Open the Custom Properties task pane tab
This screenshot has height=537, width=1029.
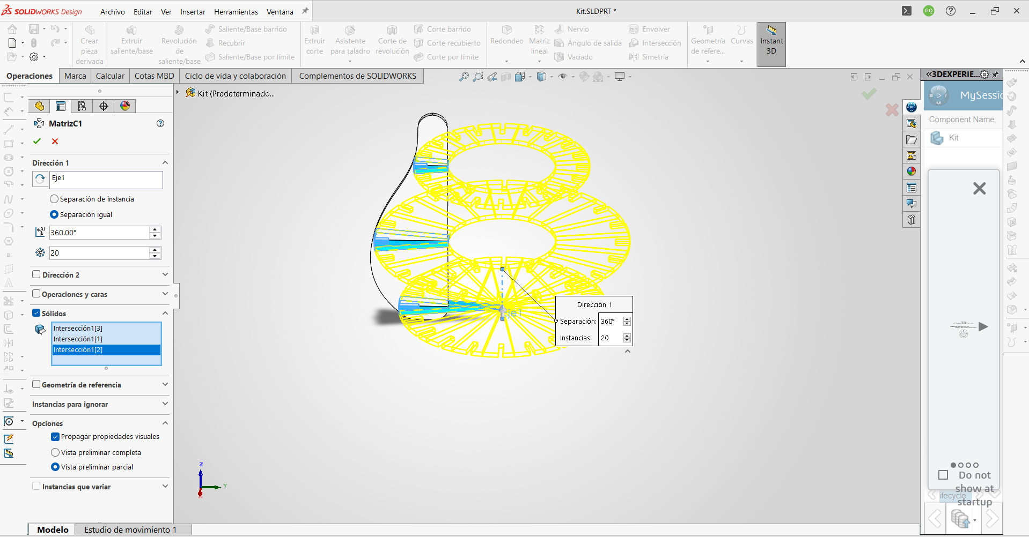coord(912,188)
